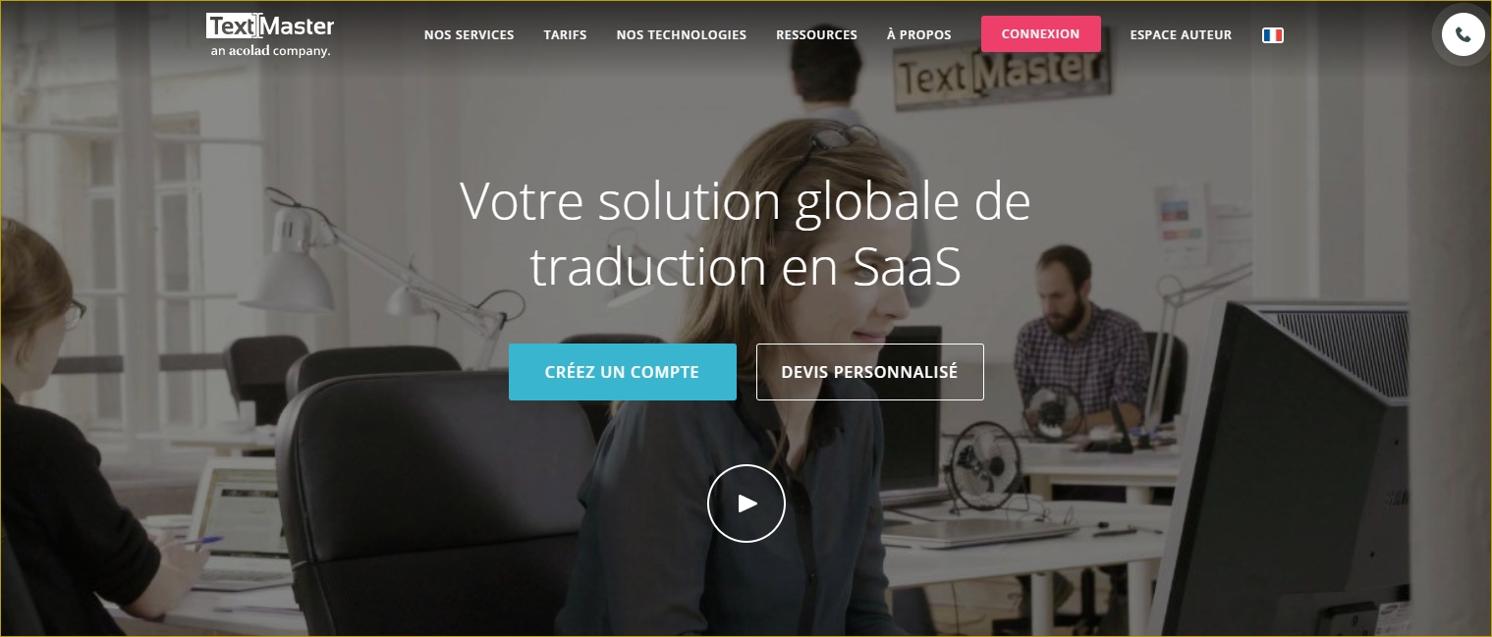The image size is (1492, 637).
Task: Request a Devis personnalisé
Action: (x=870, y=372)
